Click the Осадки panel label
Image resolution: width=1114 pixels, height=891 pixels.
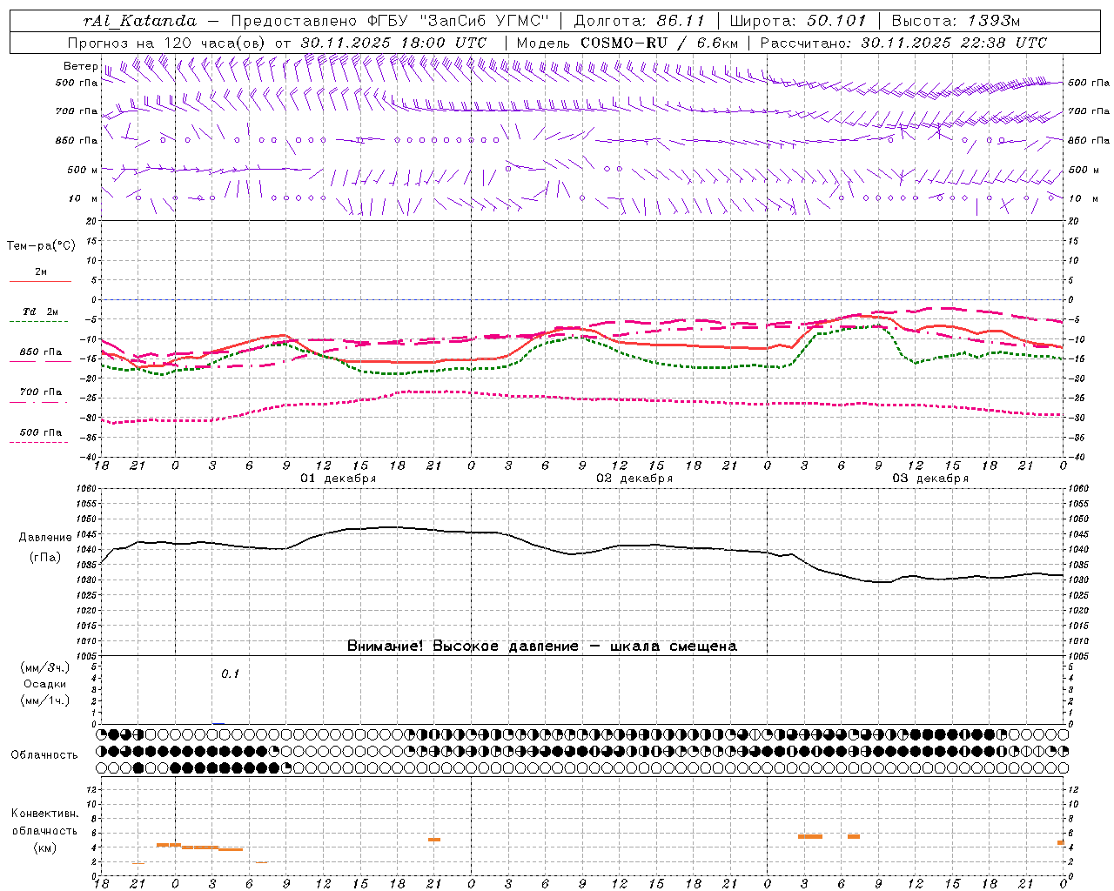tap(45, 684)
